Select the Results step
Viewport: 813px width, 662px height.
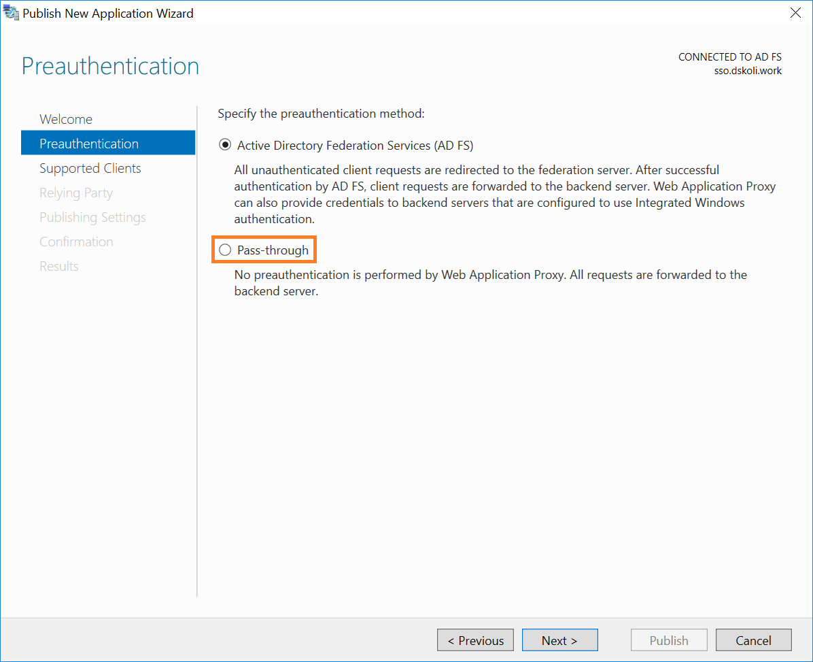click(x=59, y=266)
